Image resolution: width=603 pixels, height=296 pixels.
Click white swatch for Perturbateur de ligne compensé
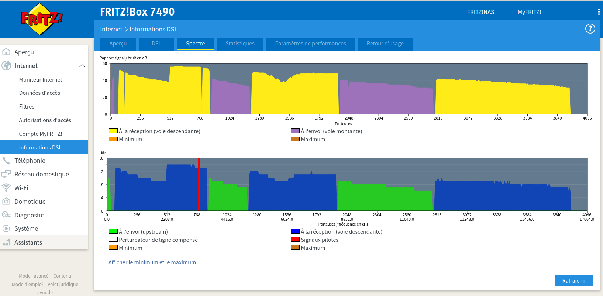(113, 240)
